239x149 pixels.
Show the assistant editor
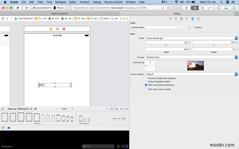coord(202,8)
